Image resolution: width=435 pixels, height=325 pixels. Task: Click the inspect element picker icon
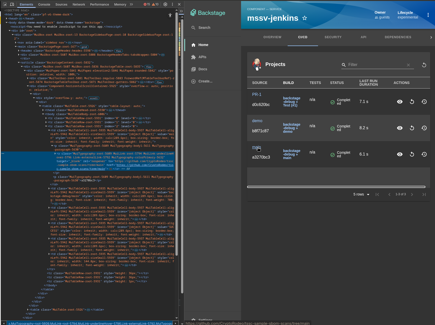coord(5,4)
